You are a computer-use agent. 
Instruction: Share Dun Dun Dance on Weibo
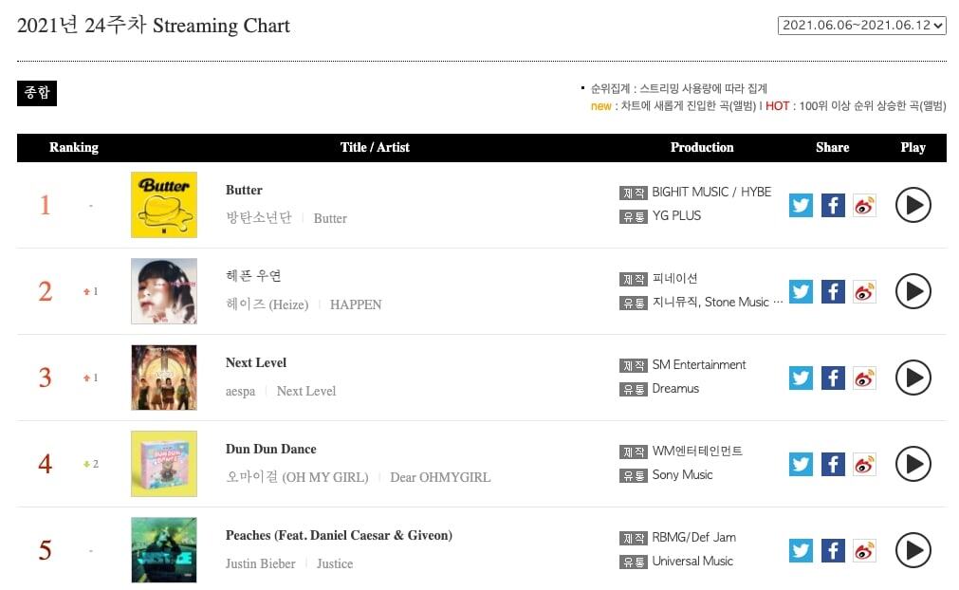[864, 464]
